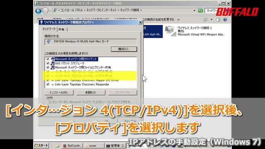Click the 構成(C)... button
This screenshot has height=149, width=265.
pyautogui.click(x=124, y=49)
